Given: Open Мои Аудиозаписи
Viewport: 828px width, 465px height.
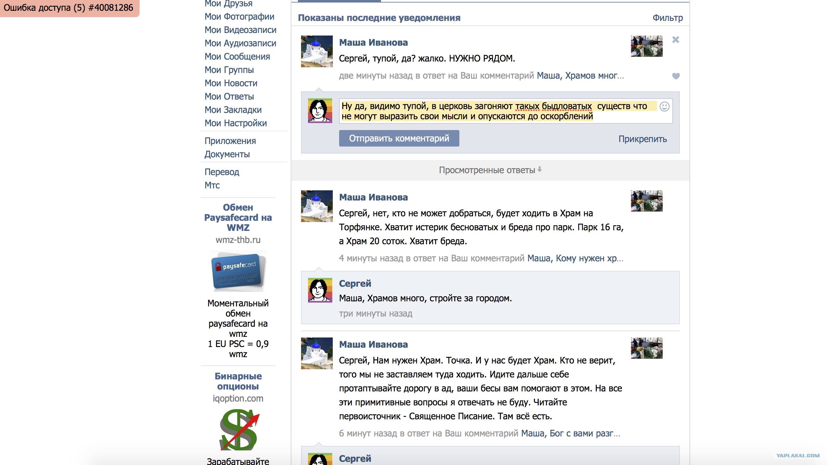Looking at the screenshot, I should click(240, 43).
